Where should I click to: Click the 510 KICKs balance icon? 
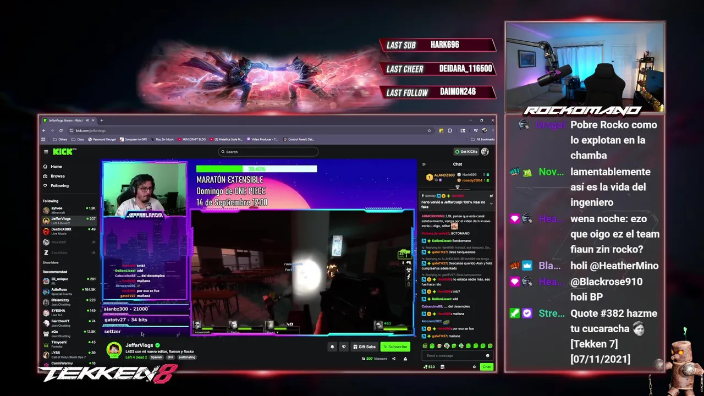428,367
